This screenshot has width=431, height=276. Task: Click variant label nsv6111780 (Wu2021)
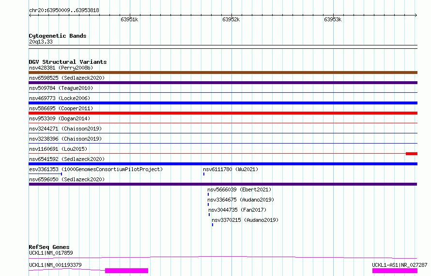click(x=231, y=169)
